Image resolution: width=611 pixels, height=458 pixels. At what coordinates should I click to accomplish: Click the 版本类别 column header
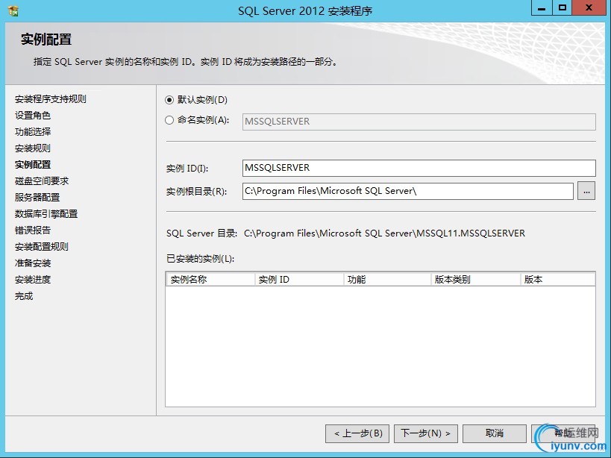pos(476,279)
